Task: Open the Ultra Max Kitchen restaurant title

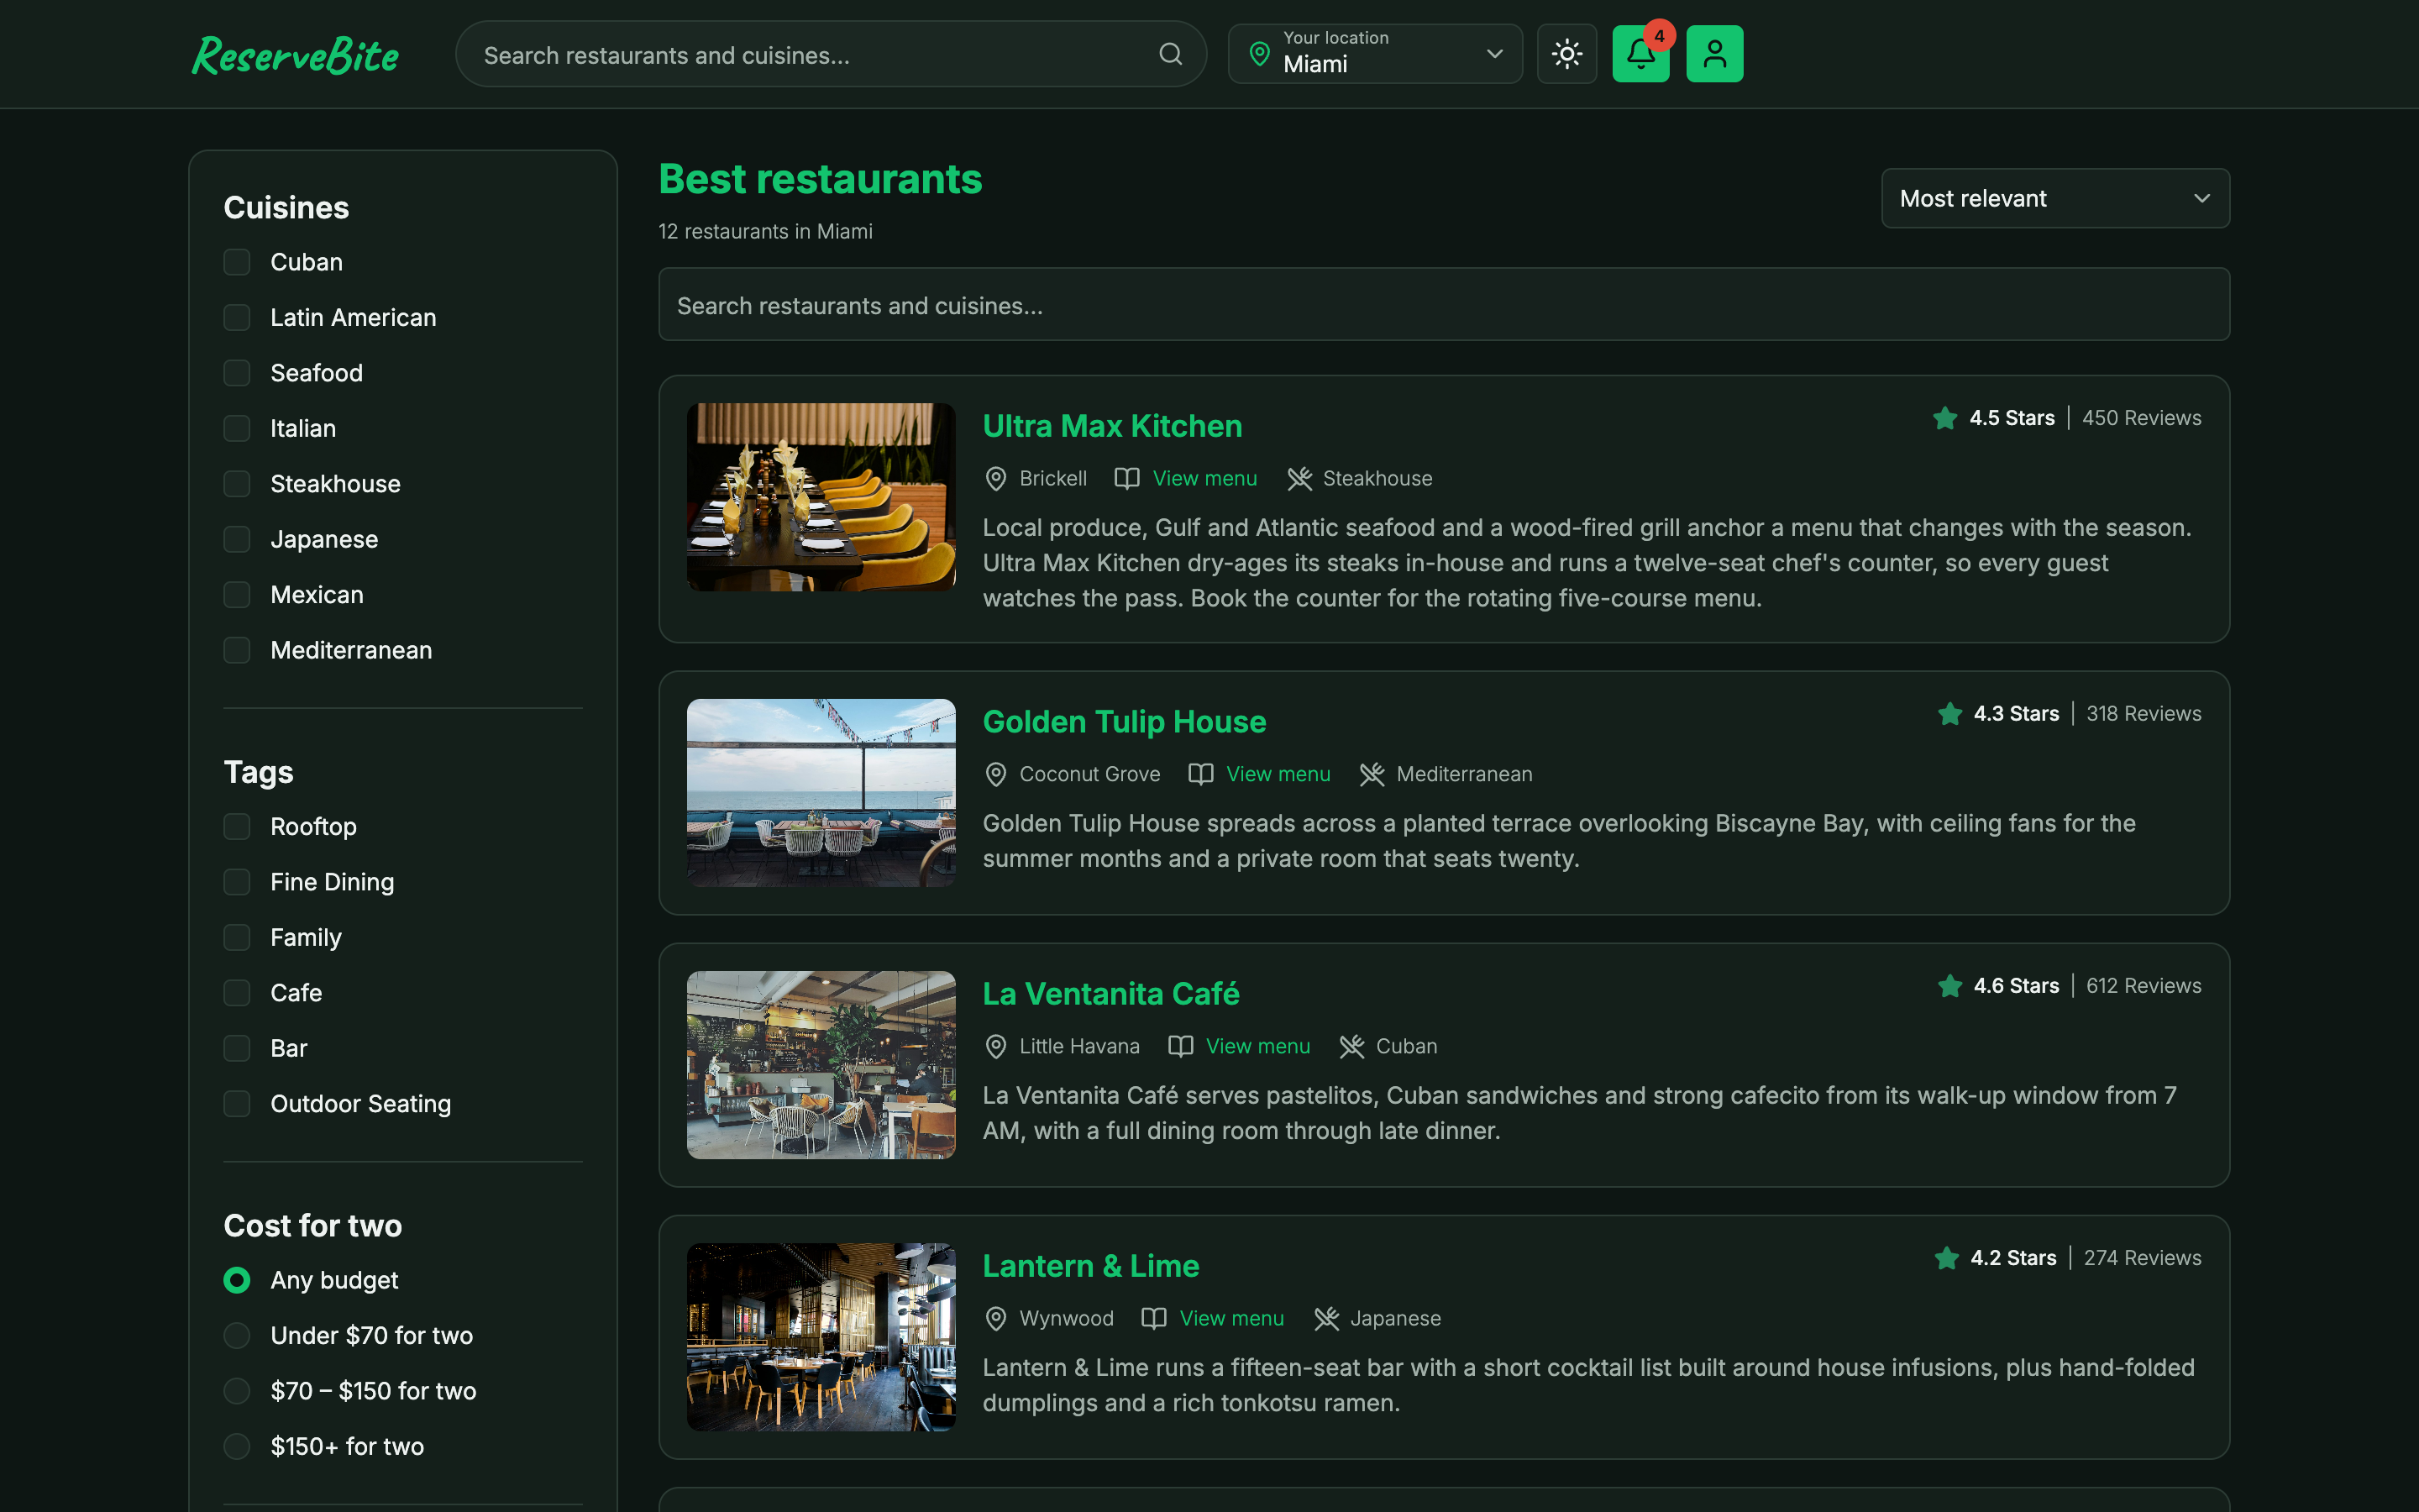Action: point(1113,427)
